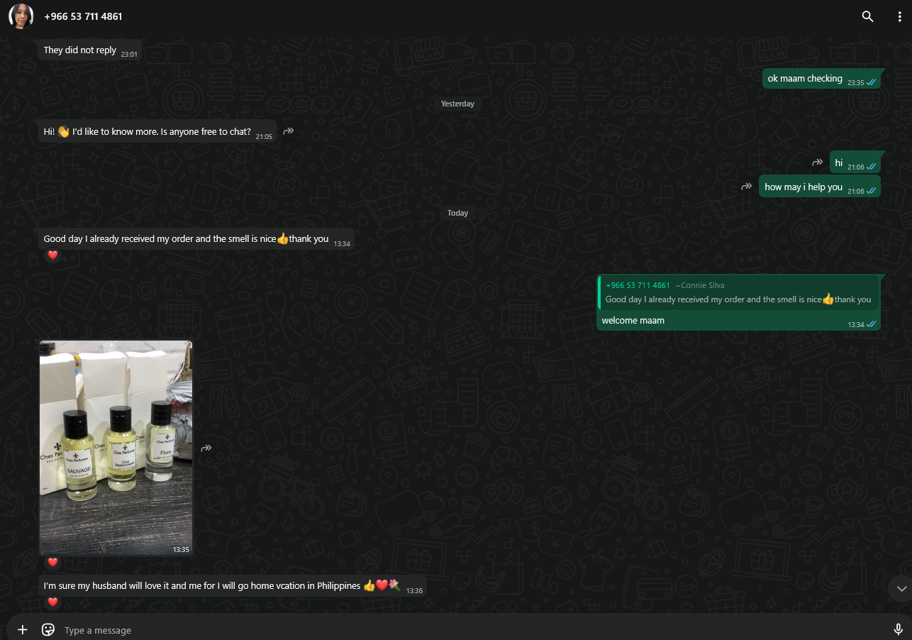This screenshot has width=912, height=640.
Task: Open the perfume bottles photo
Action: [x=116, y=447]
